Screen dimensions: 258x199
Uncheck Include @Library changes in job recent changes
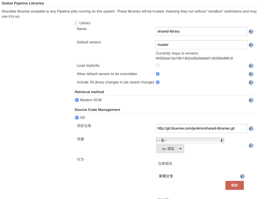coord(158,82)
